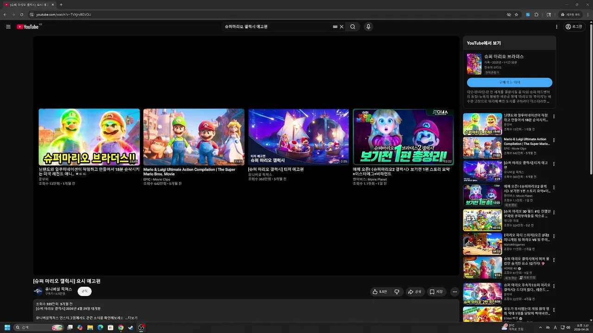Viewport: 593px width, 333px height.
Task: Open the Chrome three-dot menu
Action: pyautogui.click(x=587, y=14)
